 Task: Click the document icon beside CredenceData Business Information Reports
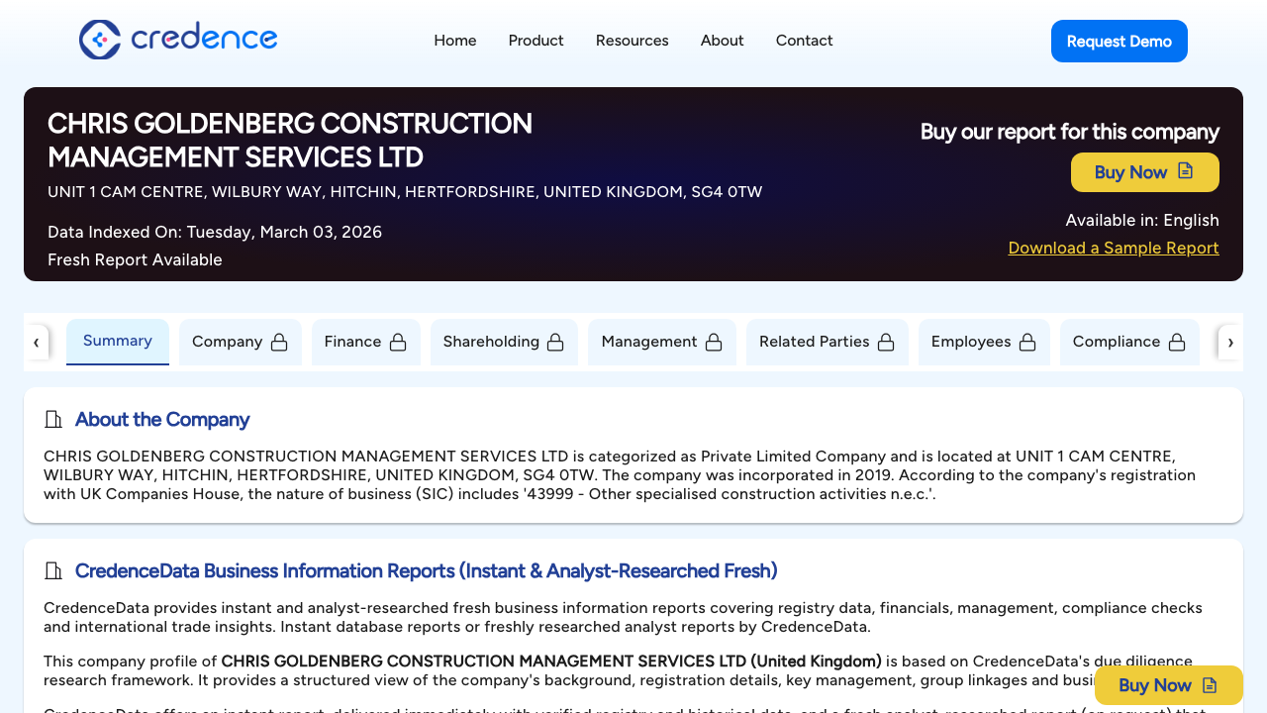53,570
